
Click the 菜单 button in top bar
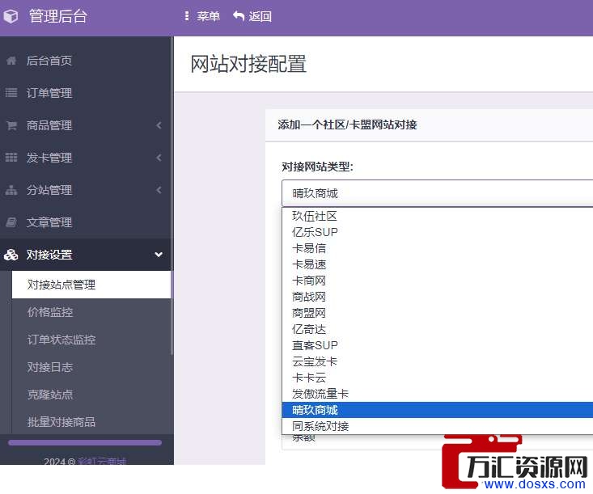[202, 16]
